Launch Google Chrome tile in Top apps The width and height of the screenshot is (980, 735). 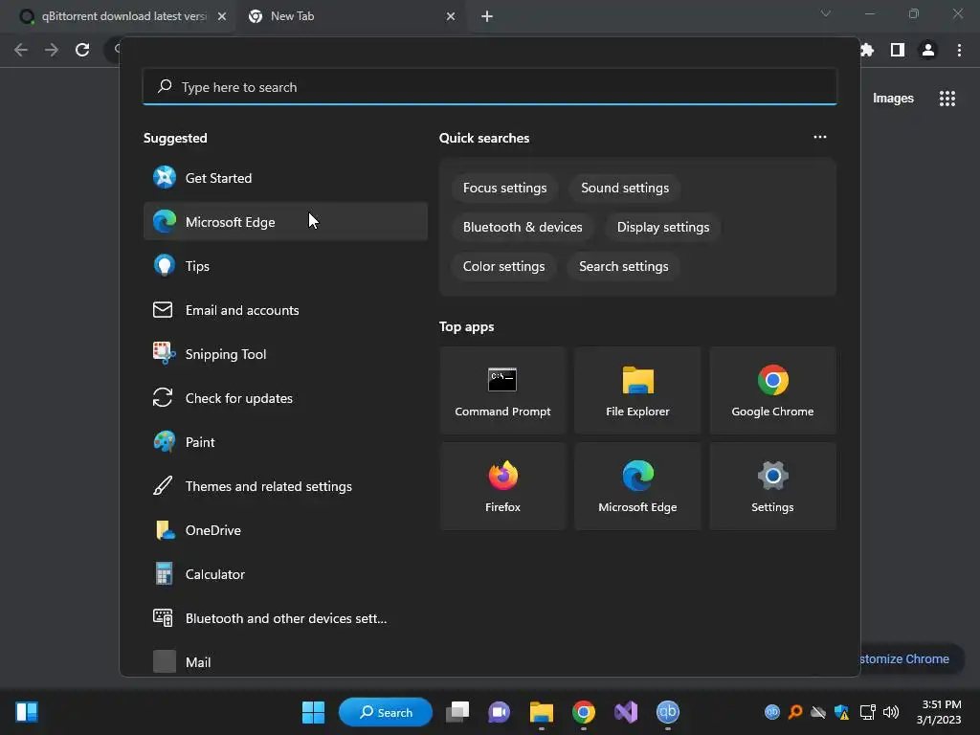(772, 390)
